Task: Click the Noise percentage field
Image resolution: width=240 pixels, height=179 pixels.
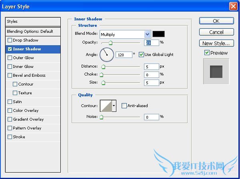Action: (152, 117)
